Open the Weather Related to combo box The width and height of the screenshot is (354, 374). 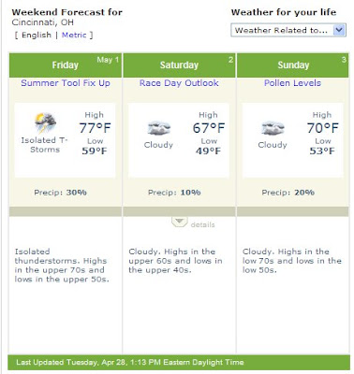(x=288, y=30)
